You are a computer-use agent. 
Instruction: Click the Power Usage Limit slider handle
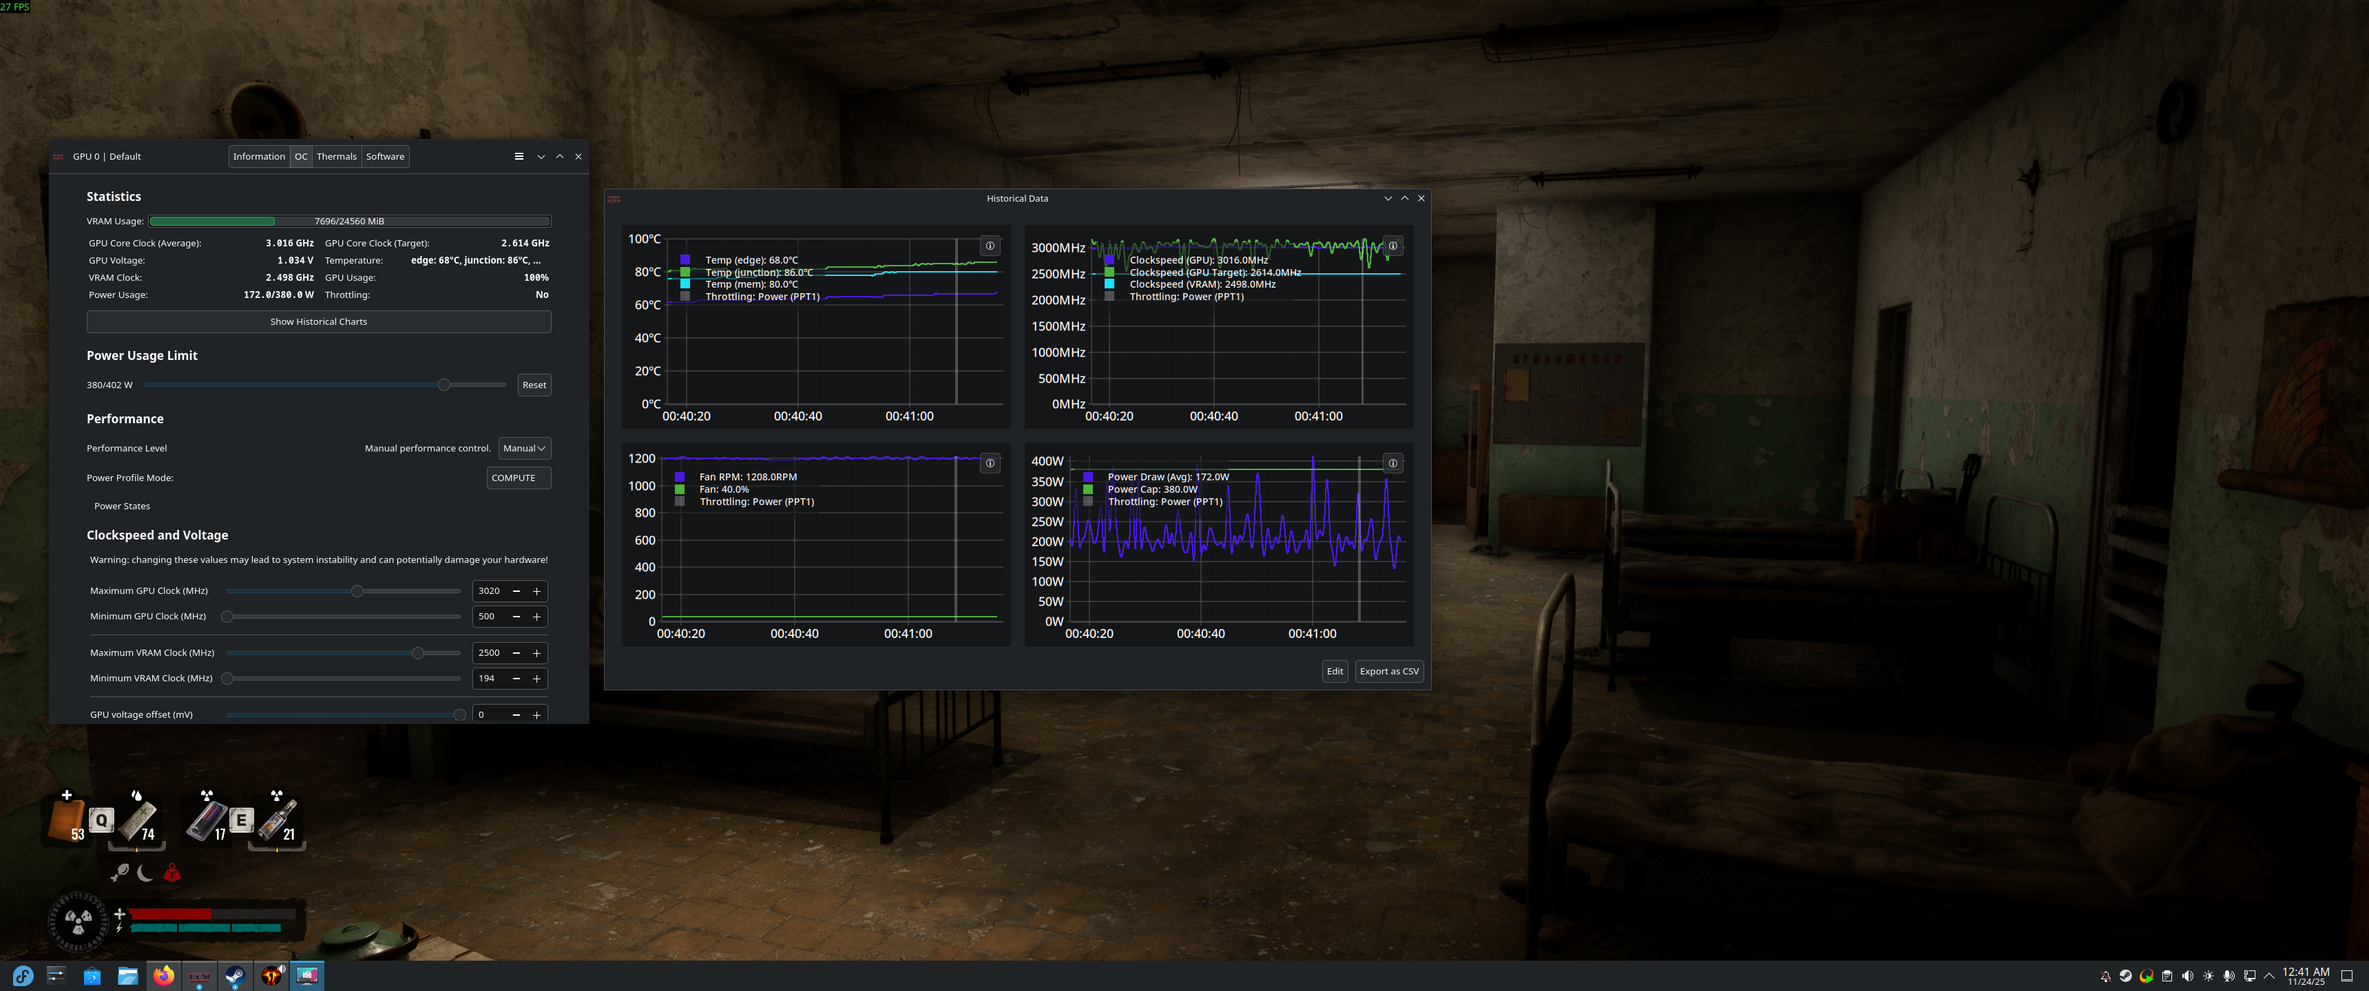(444, 385)
